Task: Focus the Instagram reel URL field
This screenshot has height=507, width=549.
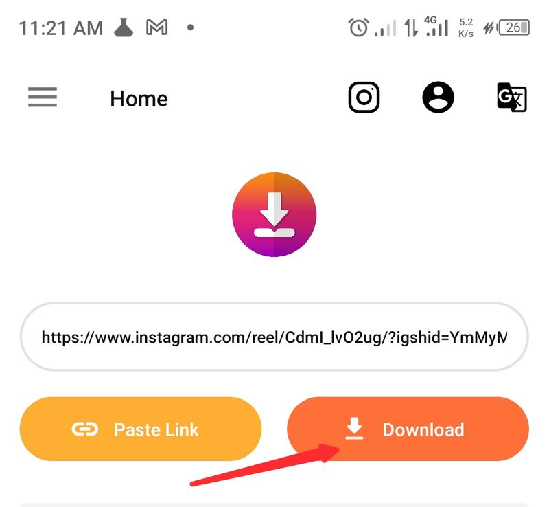Action: pyautogui.click(x=274, y=337)
